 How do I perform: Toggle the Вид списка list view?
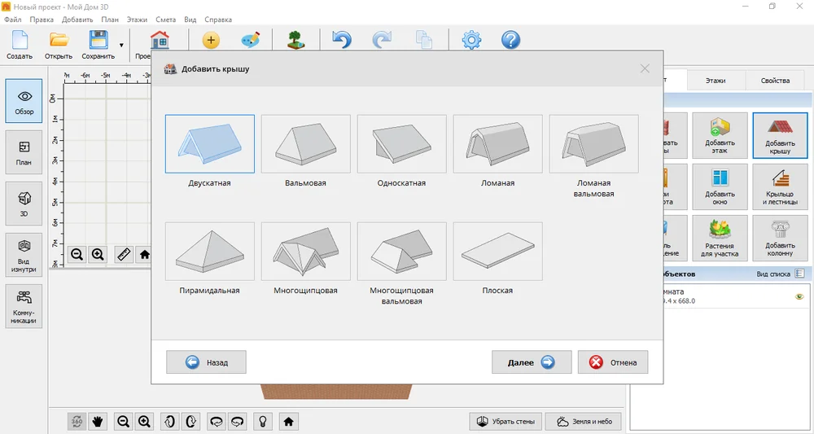(x=781, y=274)
